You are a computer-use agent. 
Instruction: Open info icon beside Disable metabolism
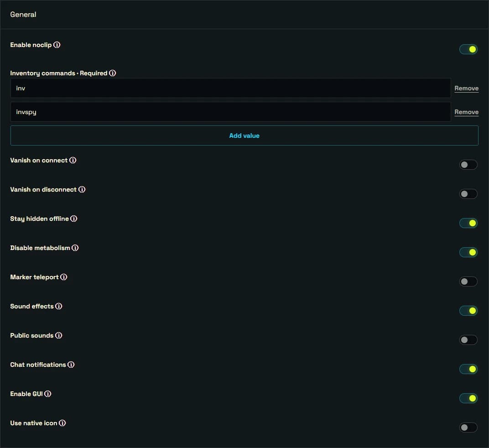point(75,248)
